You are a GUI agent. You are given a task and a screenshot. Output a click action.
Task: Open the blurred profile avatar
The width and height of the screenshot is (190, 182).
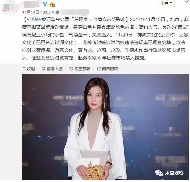tap(10, 8)
